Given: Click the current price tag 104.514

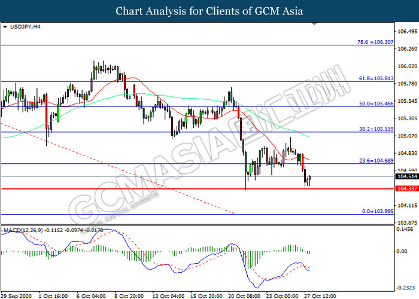Looking at the screenshot, I should [x=407, y=176].
